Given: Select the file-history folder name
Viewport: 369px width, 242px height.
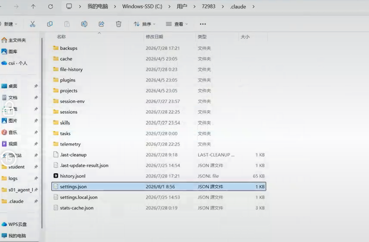Looking at the screenshot, I should tap(71, 70).
